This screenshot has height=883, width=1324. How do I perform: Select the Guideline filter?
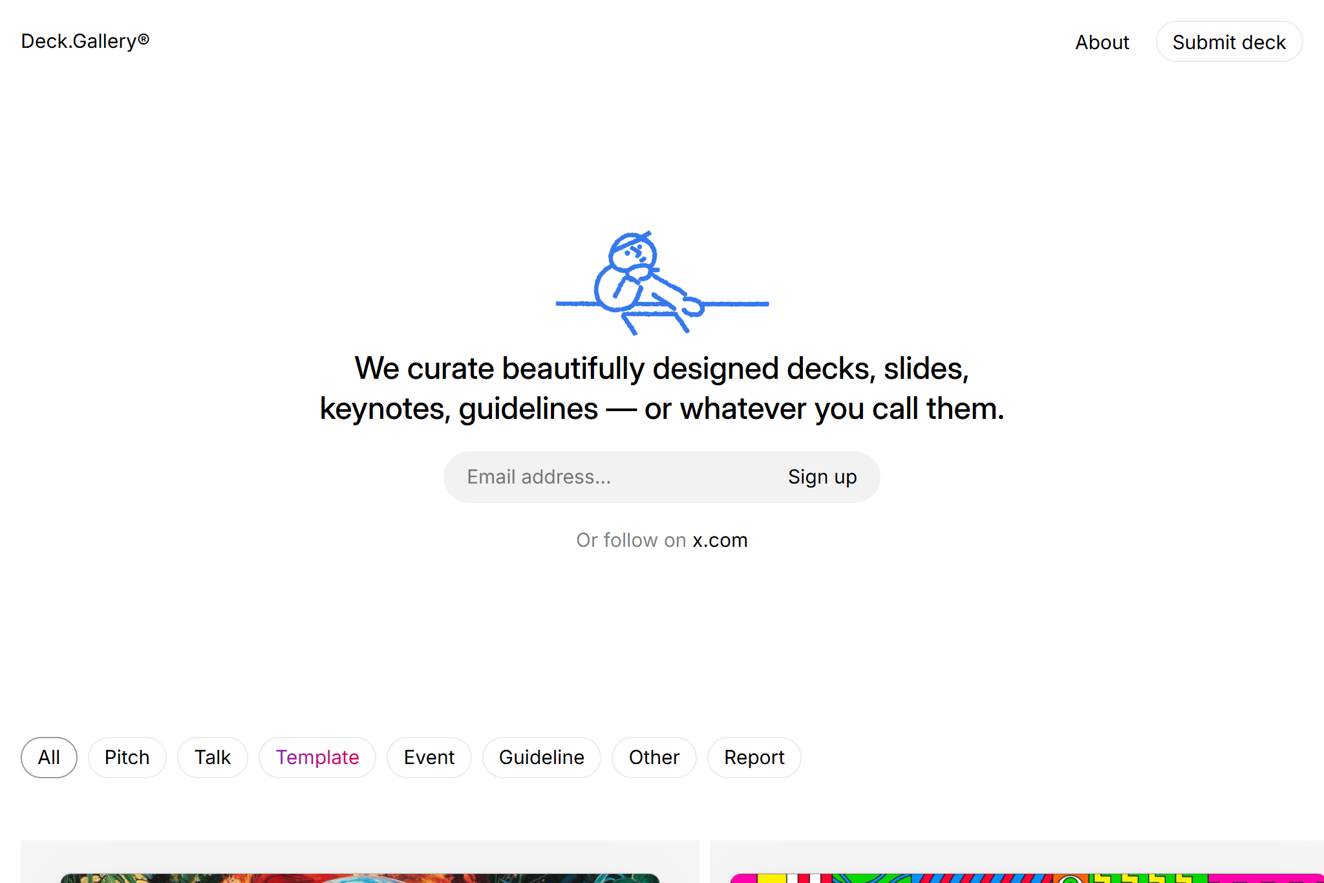(x=541, y=757)
